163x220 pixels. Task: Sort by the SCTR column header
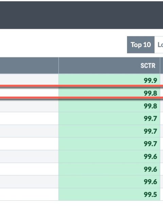coord(148,66)
